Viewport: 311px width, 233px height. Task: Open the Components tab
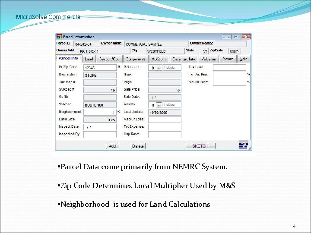coord(136,59)
